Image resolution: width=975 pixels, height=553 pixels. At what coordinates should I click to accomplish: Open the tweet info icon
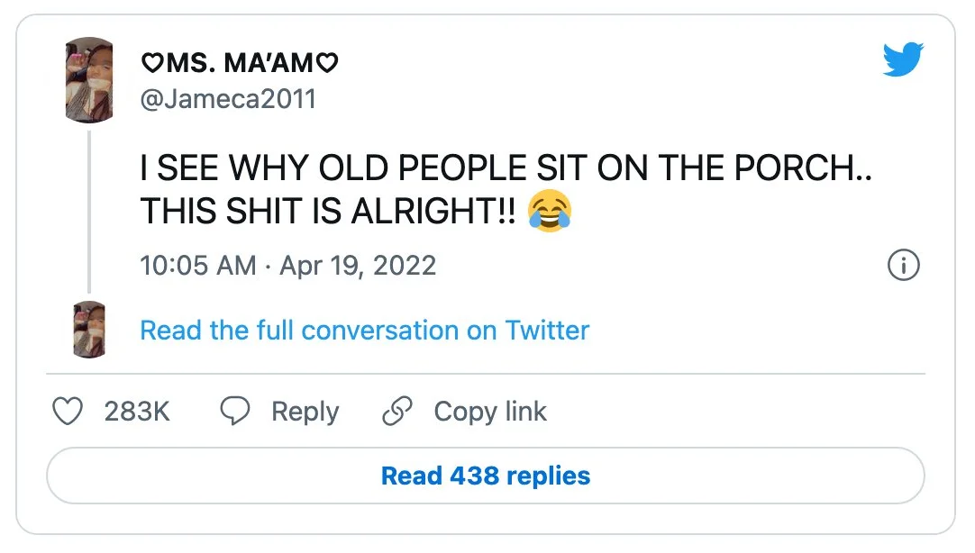click(903, 266)
